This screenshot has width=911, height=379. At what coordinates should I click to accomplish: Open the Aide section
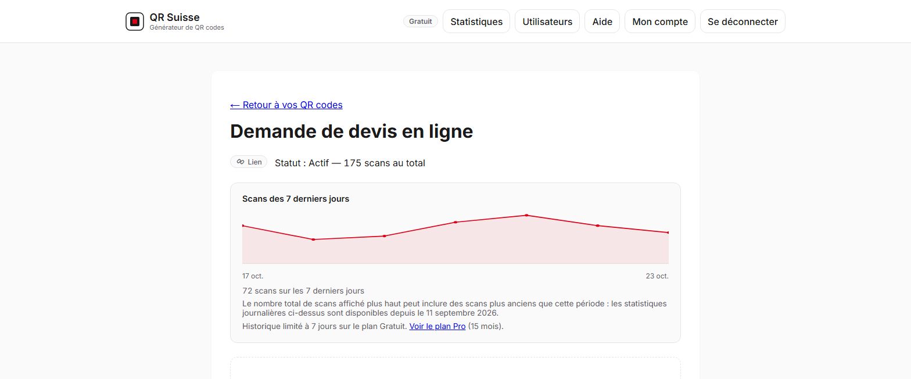(602, 22)
